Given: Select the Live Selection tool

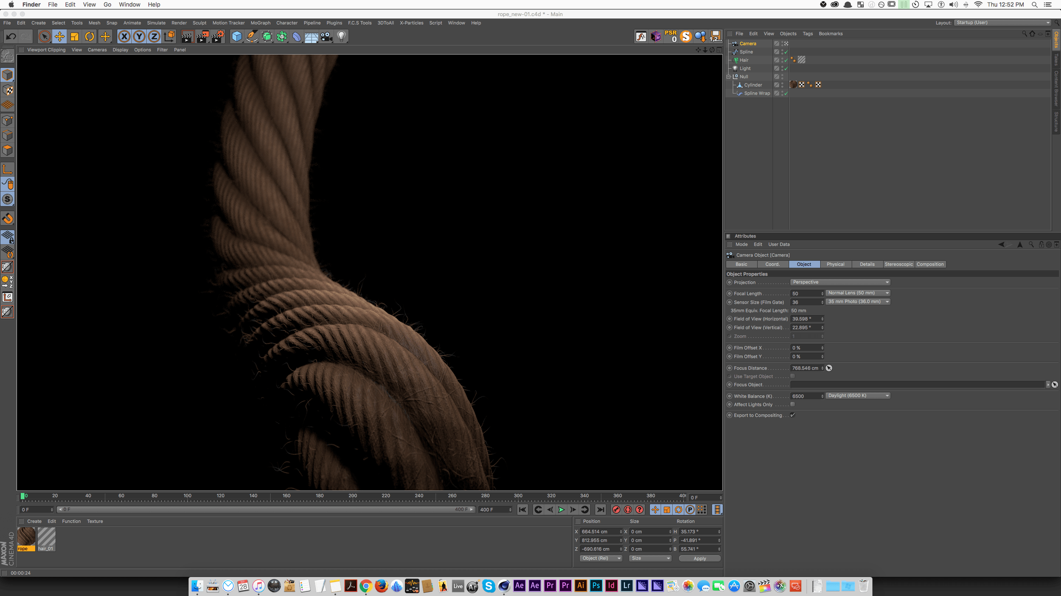Looking at the screenshot, I should (44, 36).
